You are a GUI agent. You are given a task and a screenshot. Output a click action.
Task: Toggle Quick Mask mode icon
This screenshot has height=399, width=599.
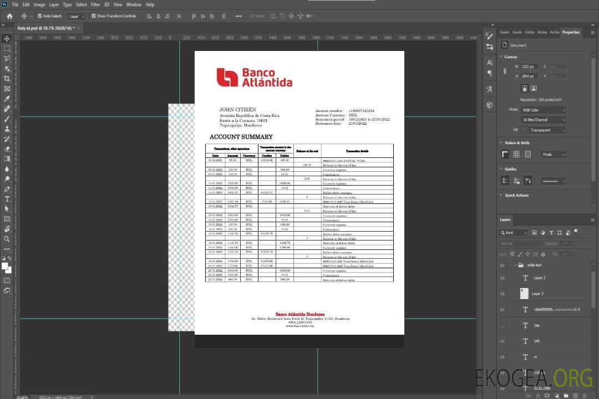tap(7, 280)
